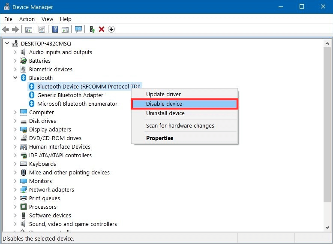Click the Display adapters category icon
Image resolution: width=333 pixels, height=244 pixels.
point(24,129)
